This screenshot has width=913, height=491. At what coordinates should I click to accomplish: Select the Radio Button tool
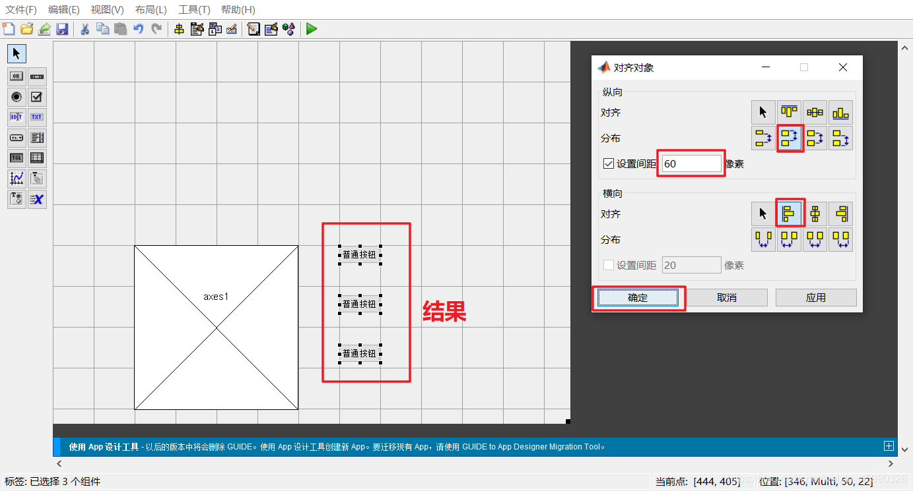click(16, 97)
